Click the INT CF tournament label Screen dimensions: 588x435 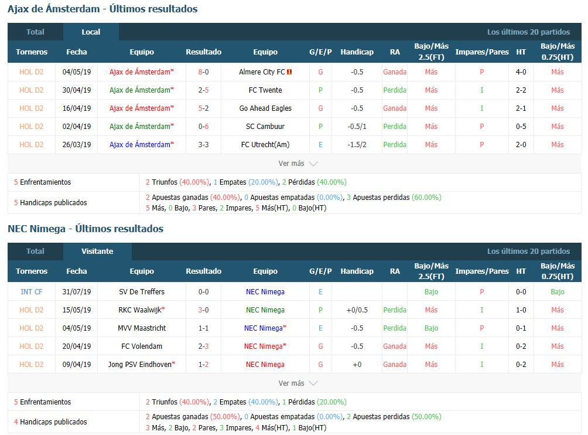point(32,291)
